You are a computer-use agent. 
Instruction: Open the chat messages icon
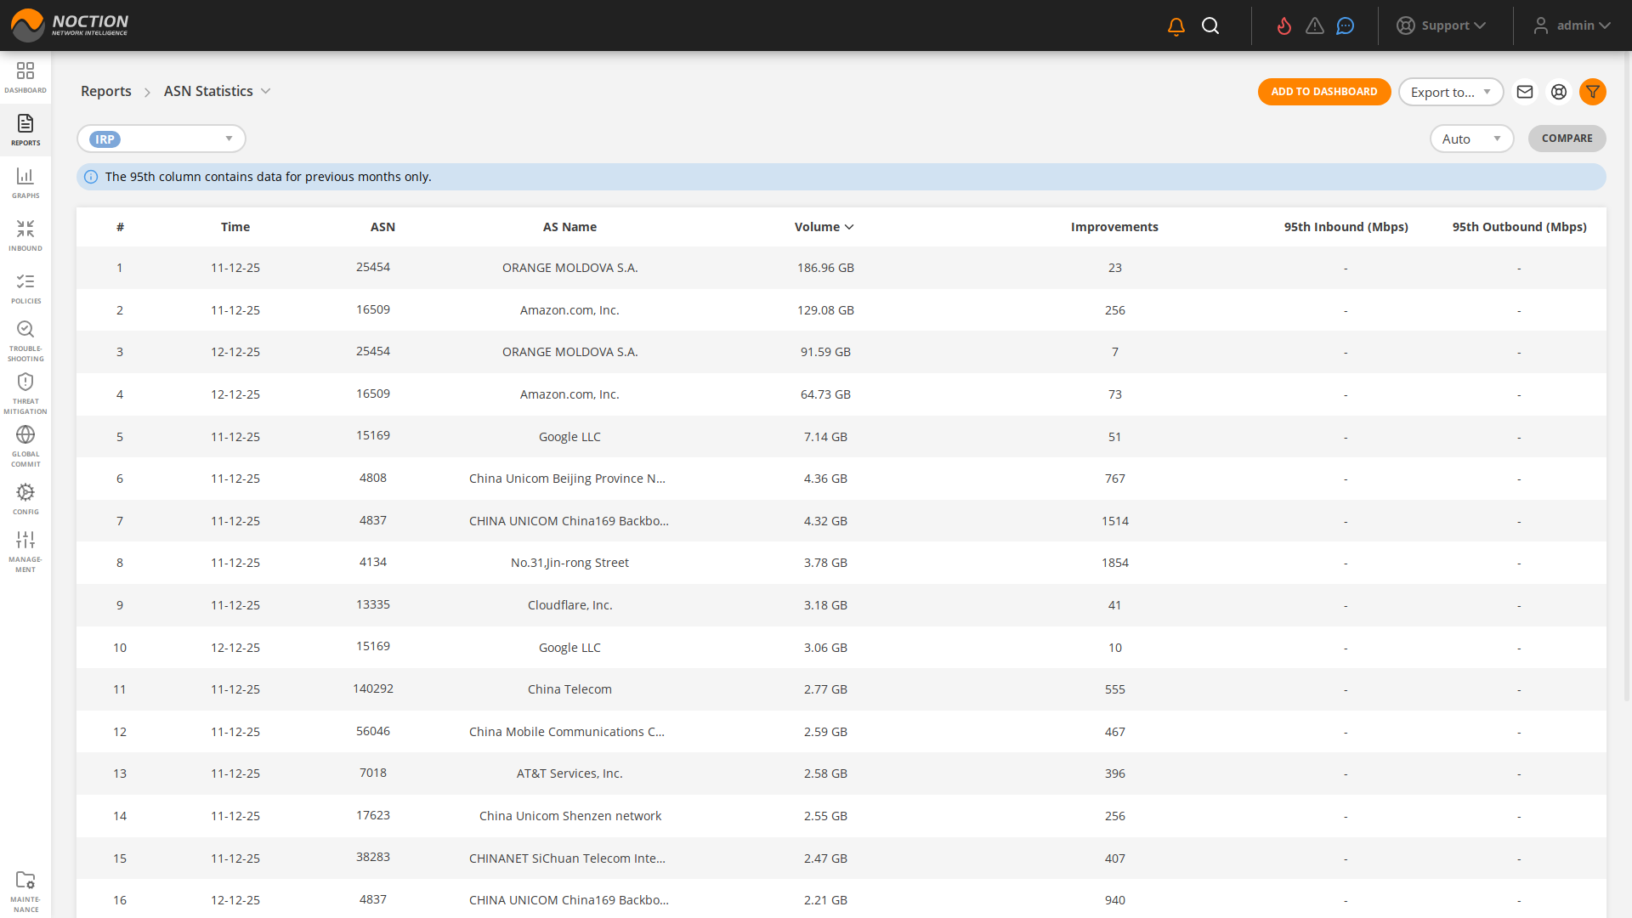[1345, 26]
